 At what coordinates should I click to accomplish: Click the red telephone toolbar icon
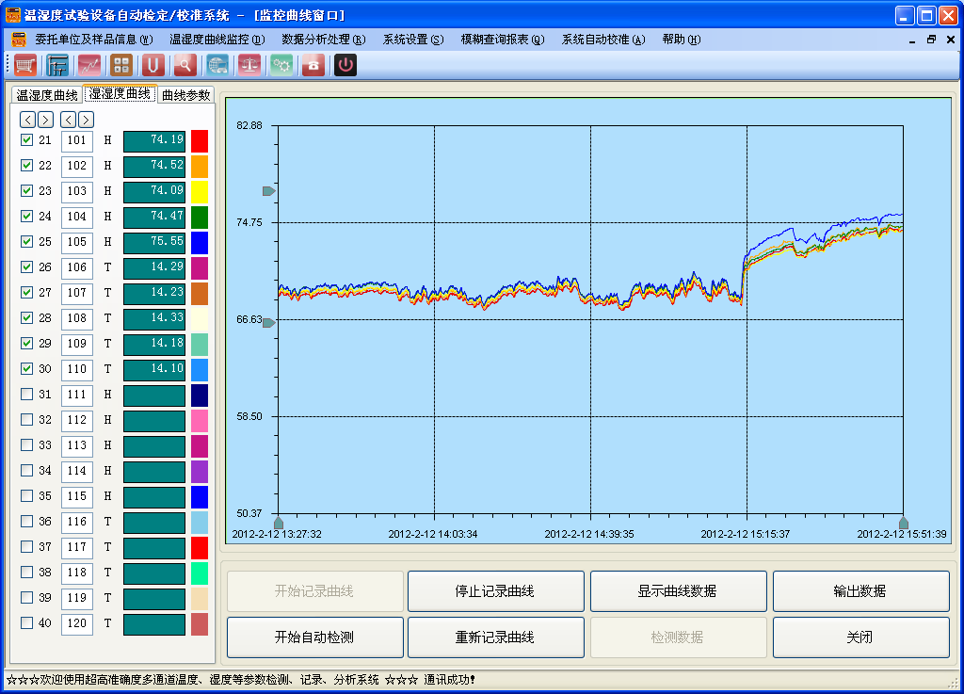point(313,65)
